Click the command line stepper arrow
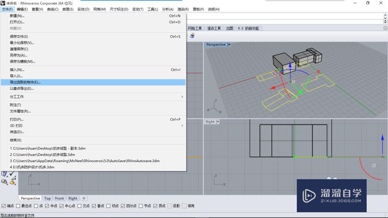This screenshot has height=218, width=388. pos(385,21)
